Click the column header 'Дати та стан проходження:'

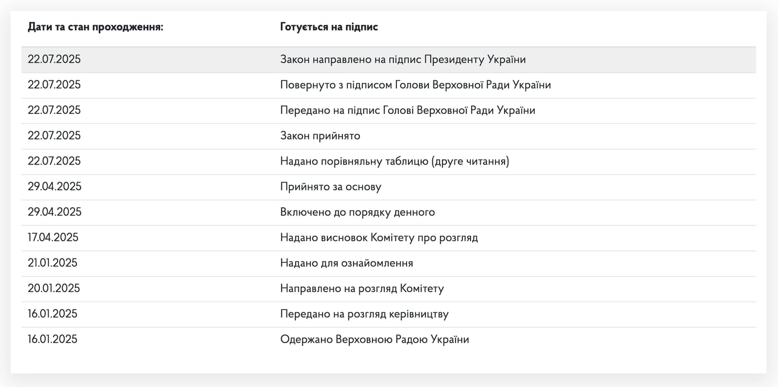[96, 27]
